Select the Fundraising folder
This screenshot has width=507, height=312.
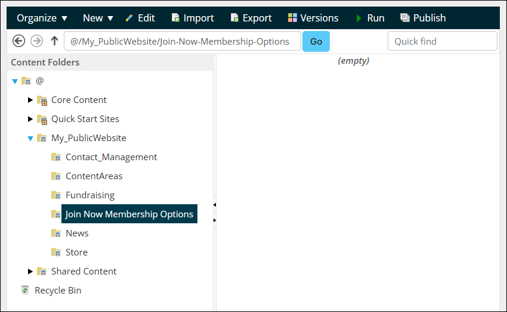tap(89, 195)
